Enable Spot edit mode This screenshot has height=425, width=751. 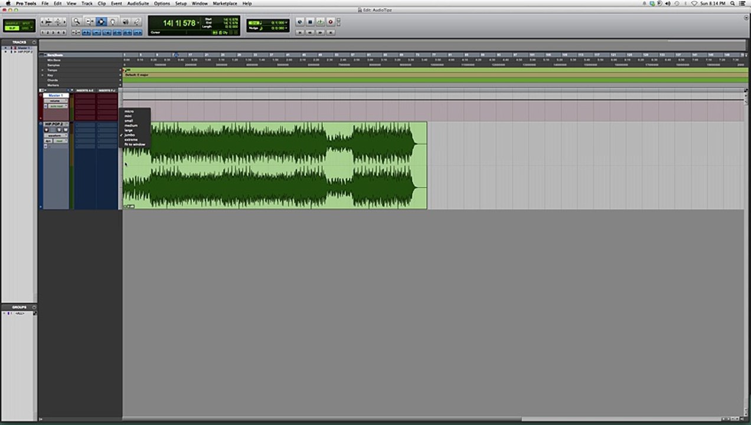[x=25, y=23]
